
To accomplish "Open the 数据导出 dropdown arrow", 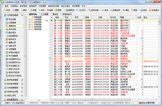I will pyautogui.click(x=77, y=10).
